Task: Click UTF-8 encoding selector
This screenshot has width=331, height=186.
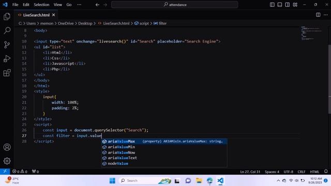Action: (x=289, y=172)
